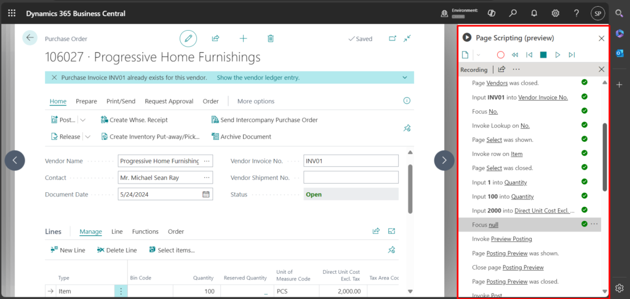This screenshot has width=630, height=299.
Task: Open the settings gear in header
Action: tap(556, 14)
